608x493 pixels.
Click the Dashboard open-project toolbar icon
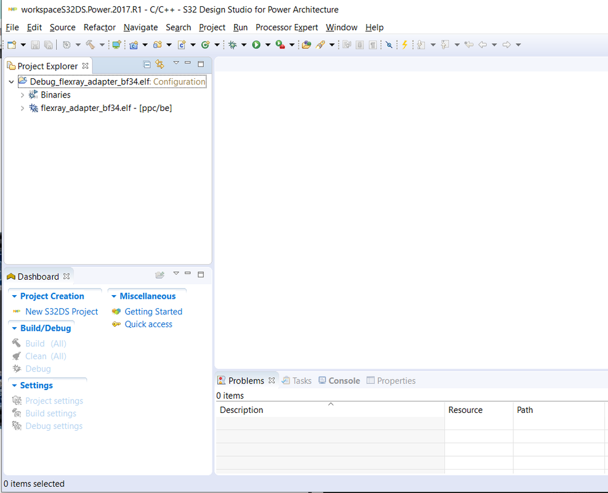coord(160,275)
